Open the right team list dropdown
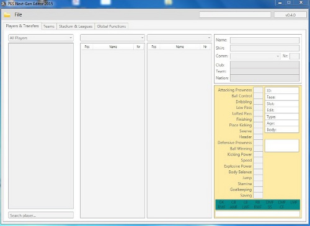This screenshot has height=226, width=310. click(179, 38)
